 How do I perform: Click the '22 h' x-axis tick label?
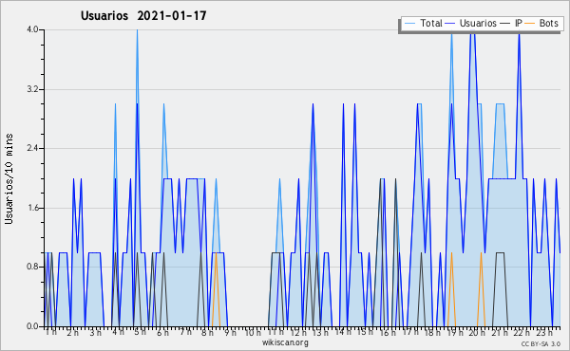click(x=522, y=332)
